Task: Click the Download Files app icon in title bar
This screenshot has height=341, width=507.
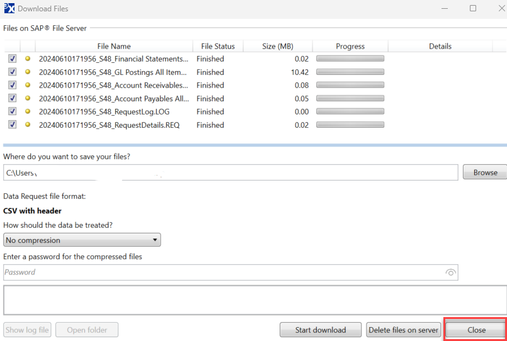Action: click(x=8, y=8)
